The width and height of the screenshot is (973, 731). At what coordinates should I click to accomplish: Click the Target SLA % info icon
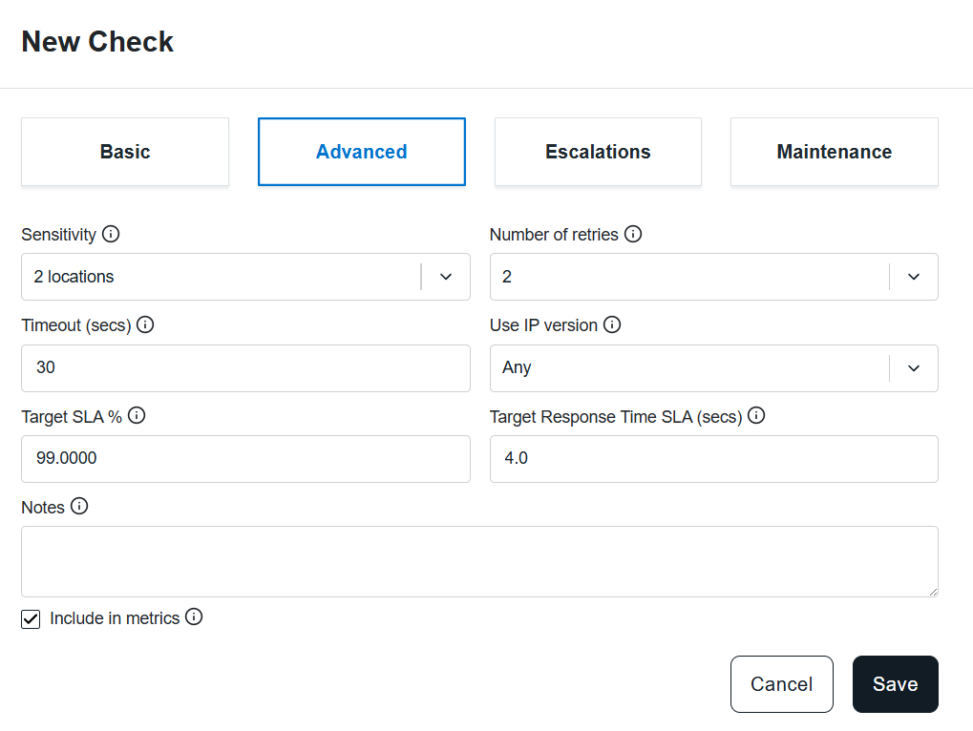[137, 415]
